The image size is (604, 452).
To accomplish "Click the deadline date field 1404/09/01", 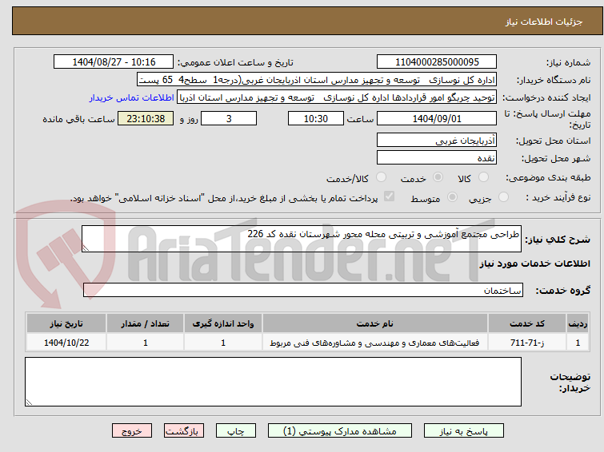I will [437, 118].
